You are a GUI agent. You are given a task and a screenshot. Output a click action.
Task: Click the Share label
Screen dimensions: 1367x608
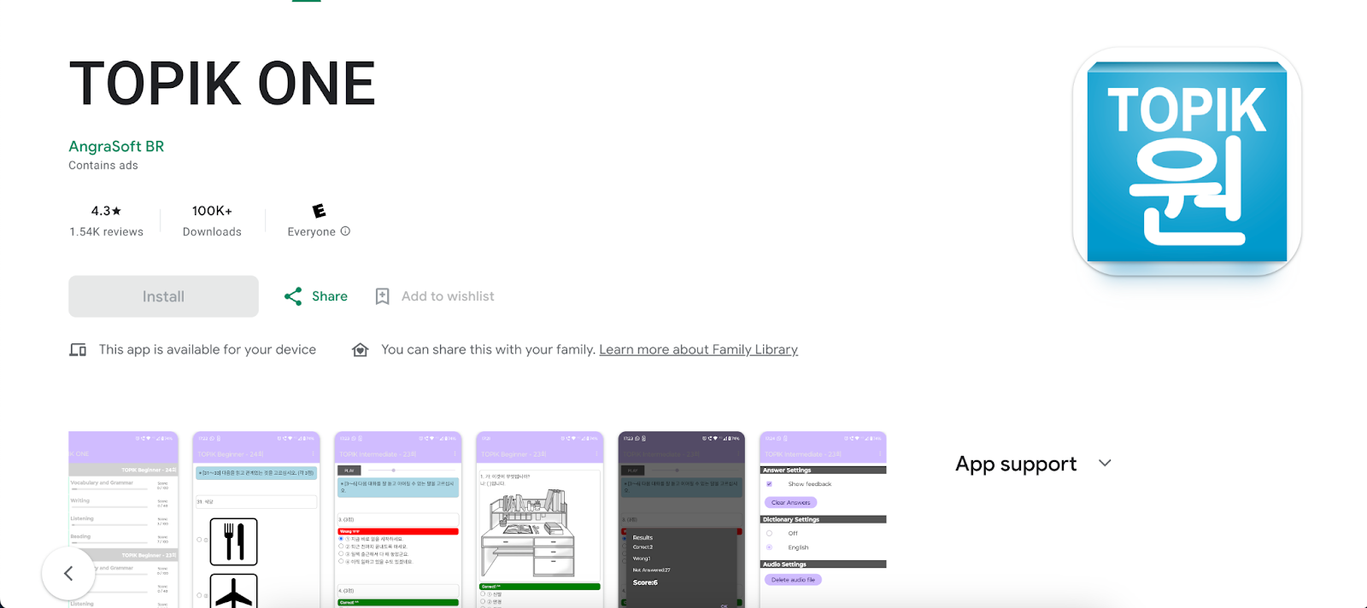tap(330, 296)
